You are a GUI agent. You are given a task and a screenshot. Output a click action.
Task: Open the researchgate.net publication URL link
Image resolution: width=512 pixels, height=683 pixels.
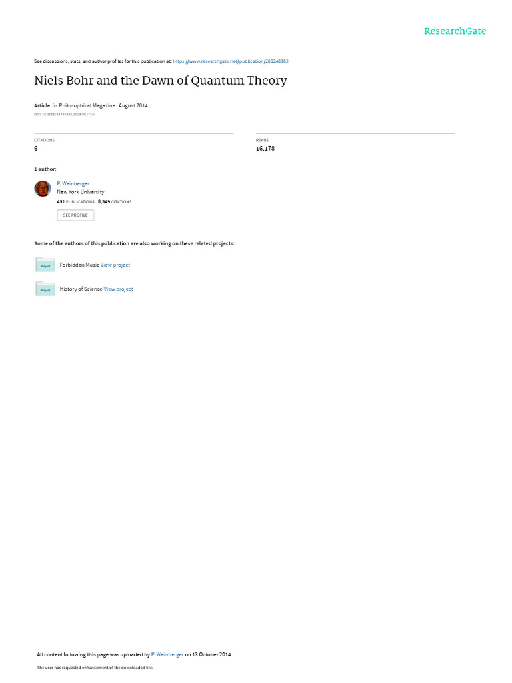[230, 61]
